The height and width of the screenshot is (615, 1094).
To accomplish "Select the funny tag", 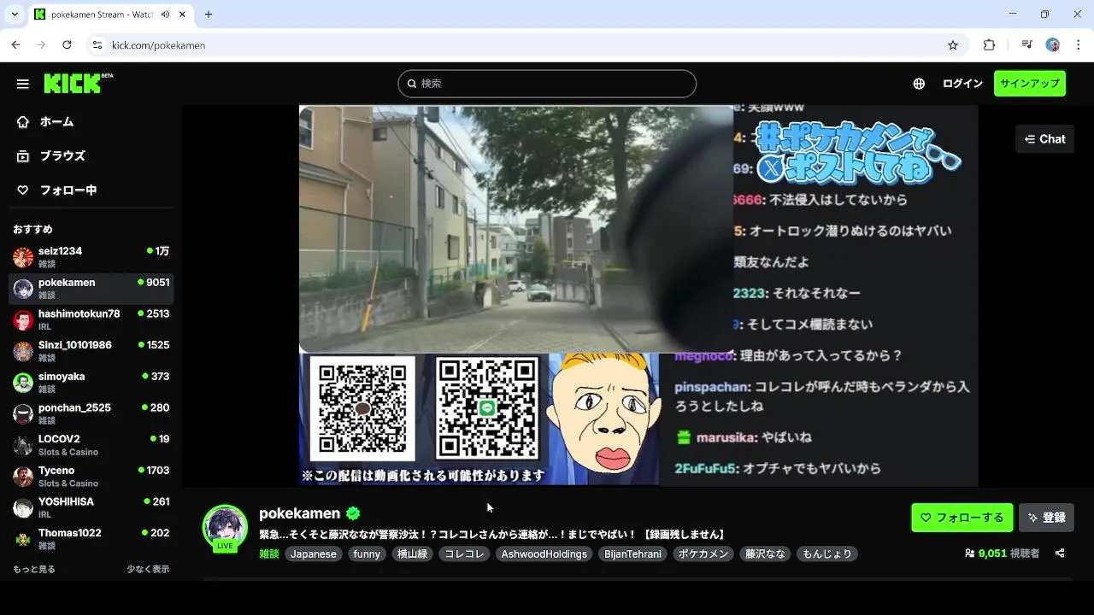I will pyautogui.click(x=367, y=554).
